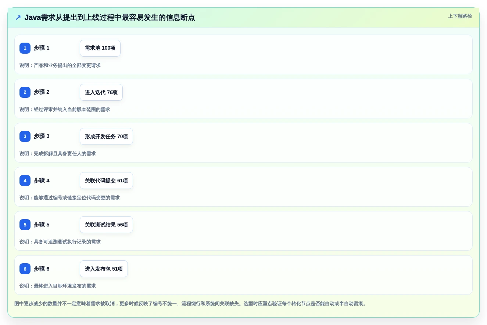Click the number 6 step badge
This screenshot has height=325, width=487.
pyautogui.click(x=25, y=269)
